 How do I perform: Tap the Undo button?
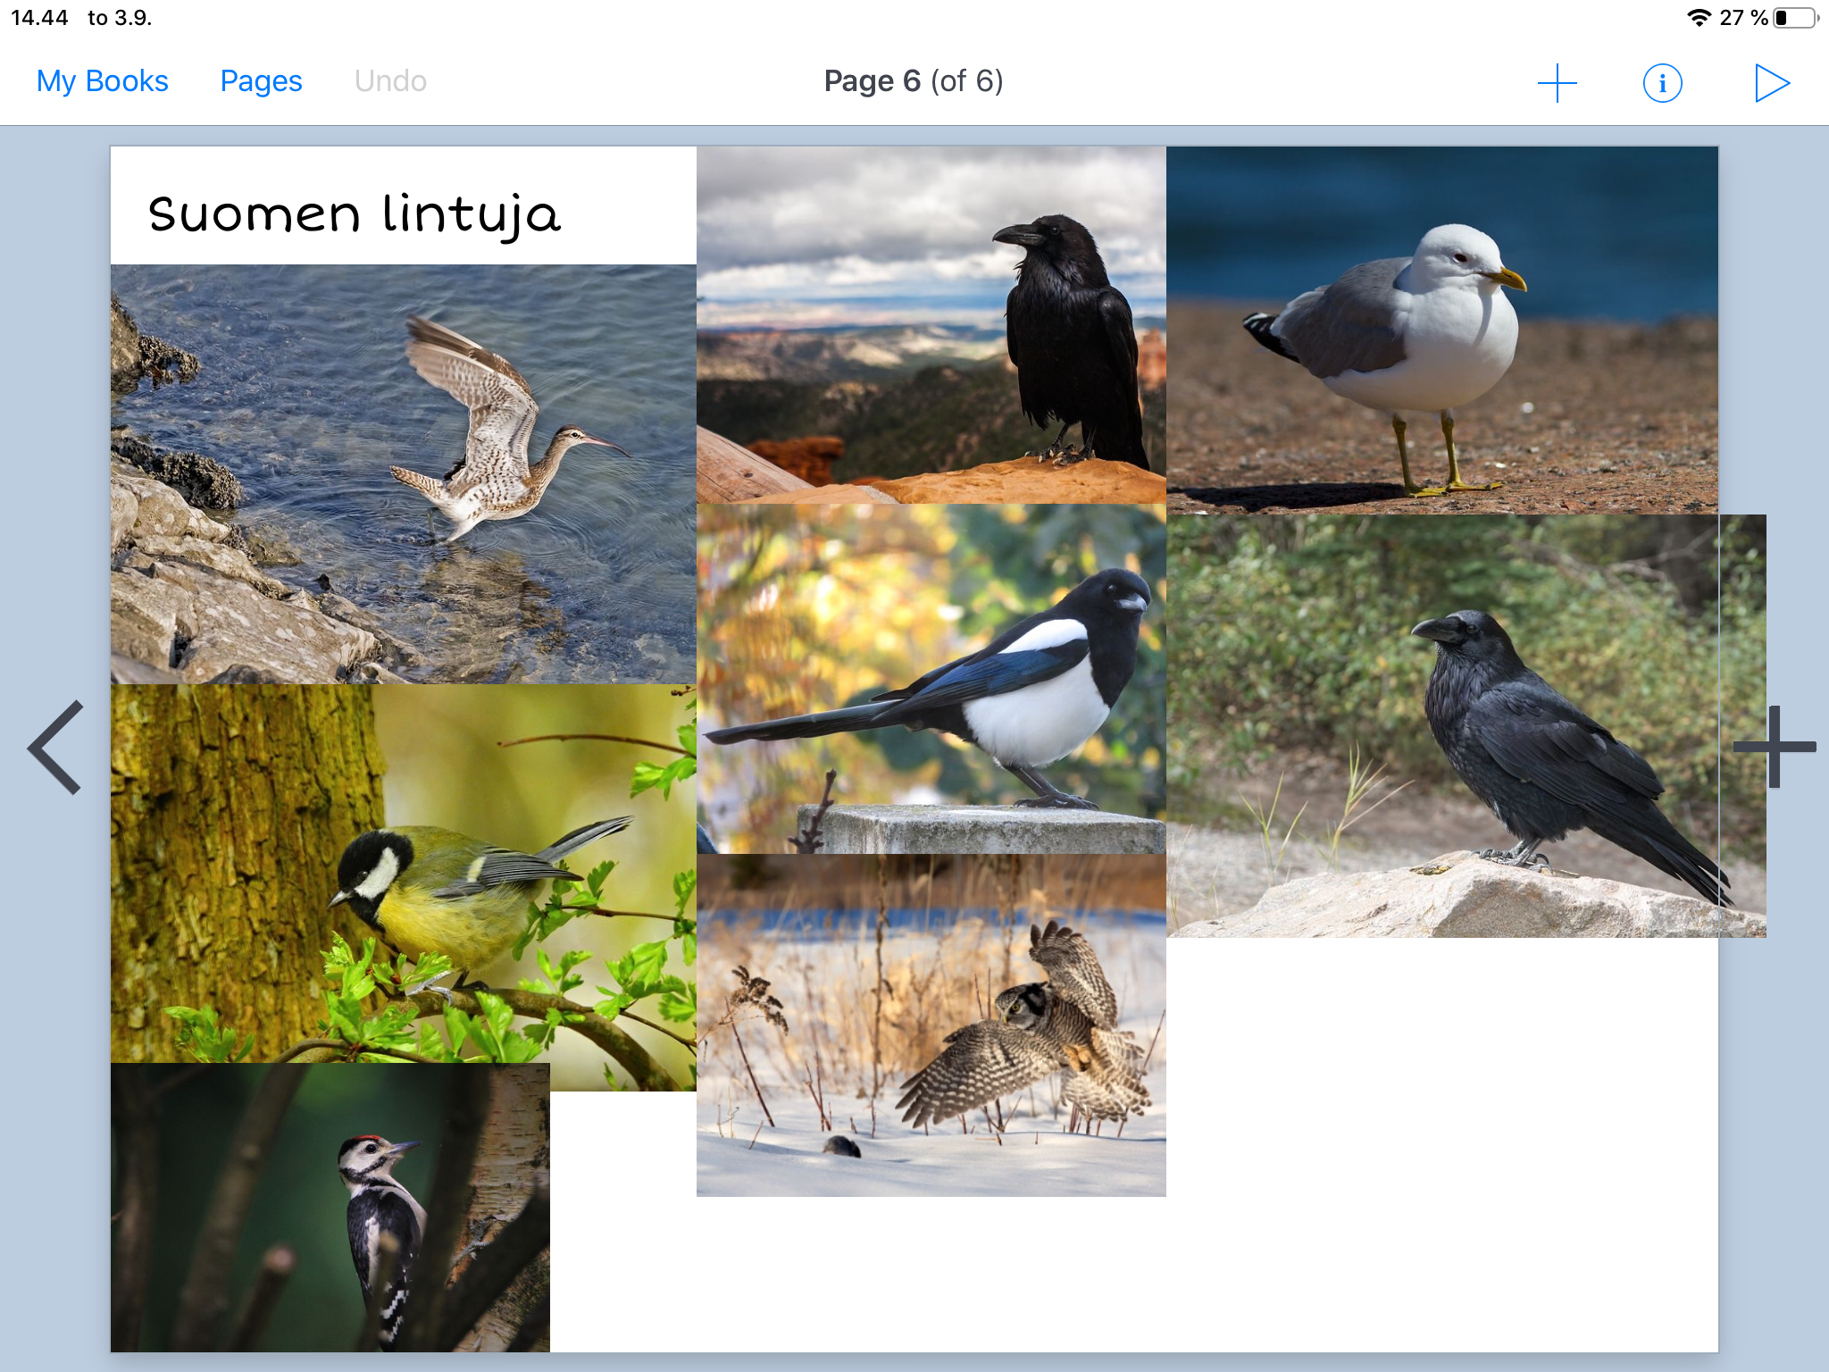pos(390,81)
